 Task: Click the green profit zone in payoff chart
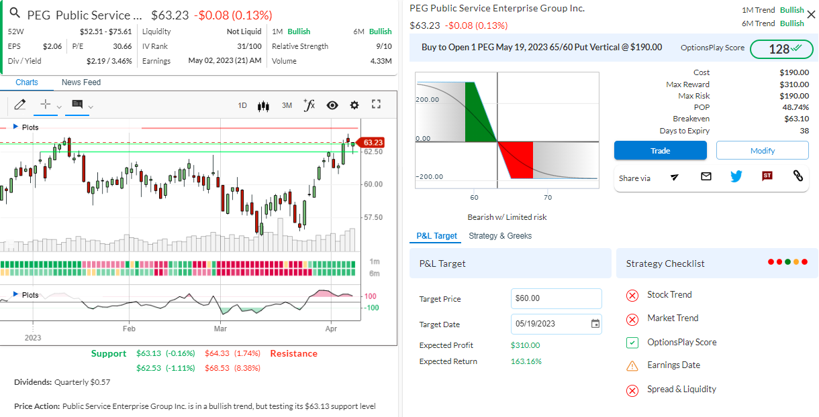point(479,111)
